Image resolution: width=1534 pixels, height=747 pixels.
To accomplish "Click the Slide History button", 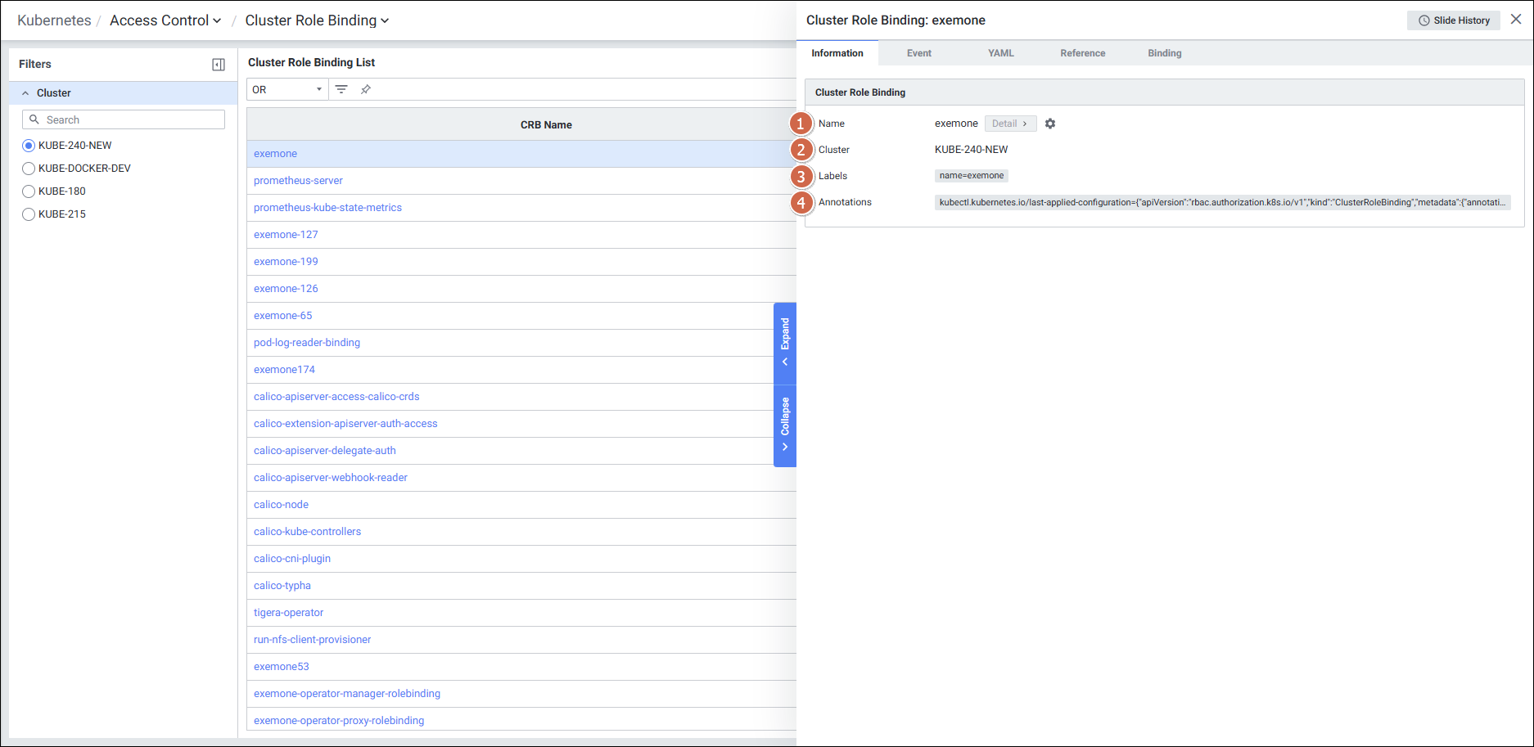I will point(1454,20).
